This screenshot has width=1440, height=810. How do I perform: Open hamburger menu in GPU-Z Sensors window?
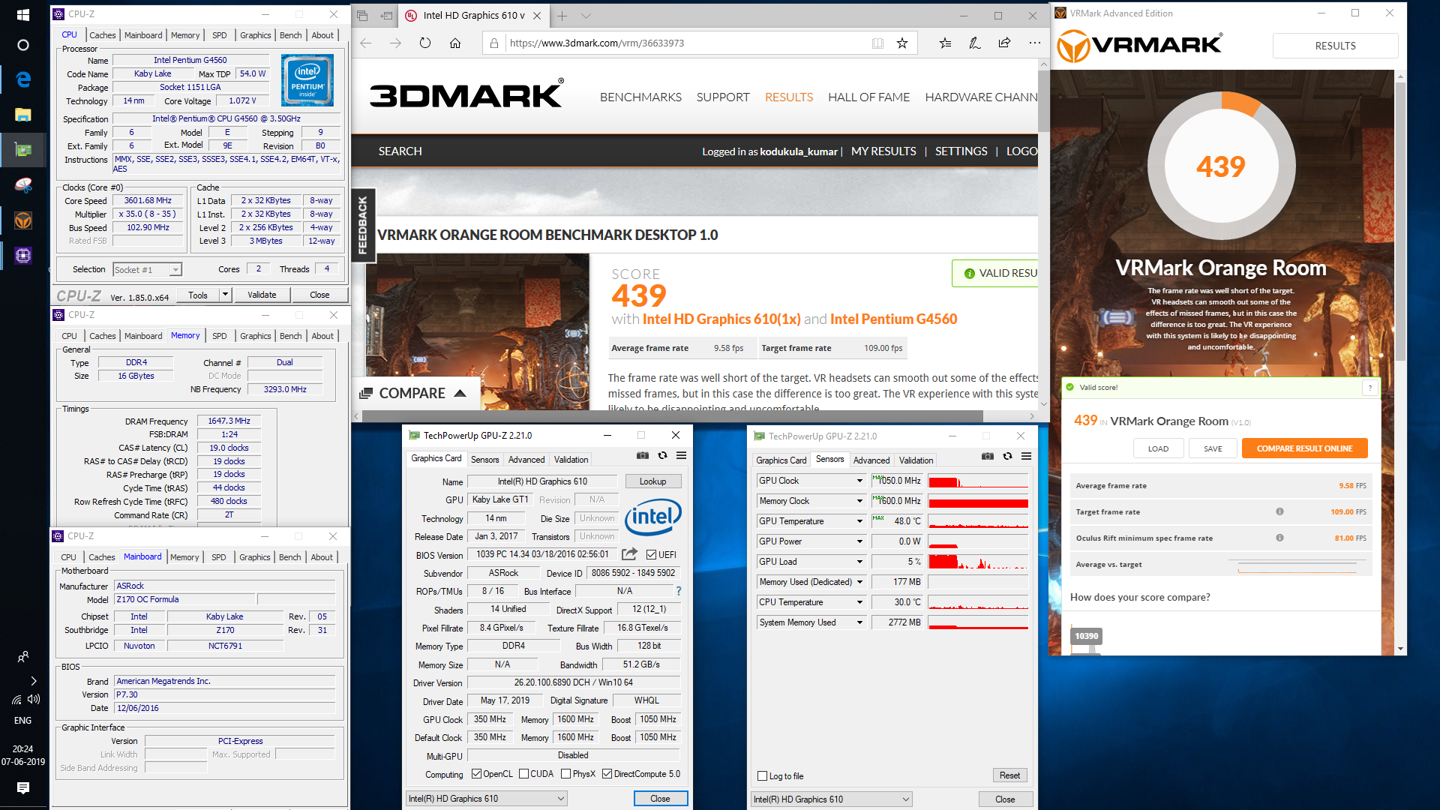point(1026,456)
